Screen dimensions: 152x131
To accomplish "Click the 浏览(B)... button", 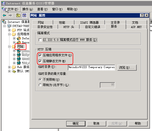I will (127, 68).
